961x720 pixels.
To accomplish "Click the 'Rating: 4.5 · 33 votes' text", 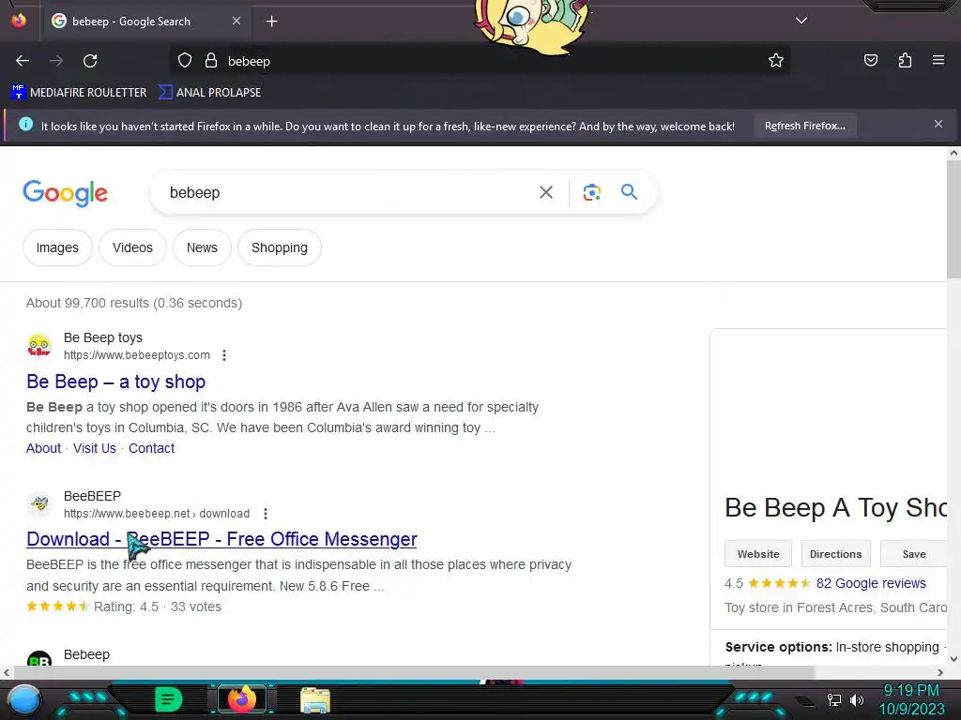I will (x=158, y=607).
